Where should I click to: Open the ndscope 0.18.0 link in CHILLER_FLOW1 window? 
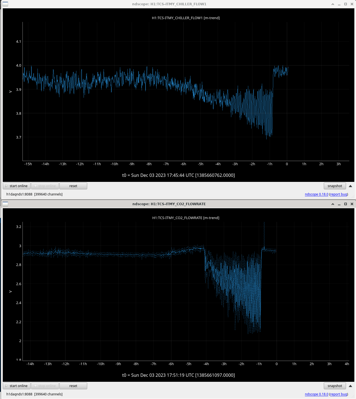[317, 194]
